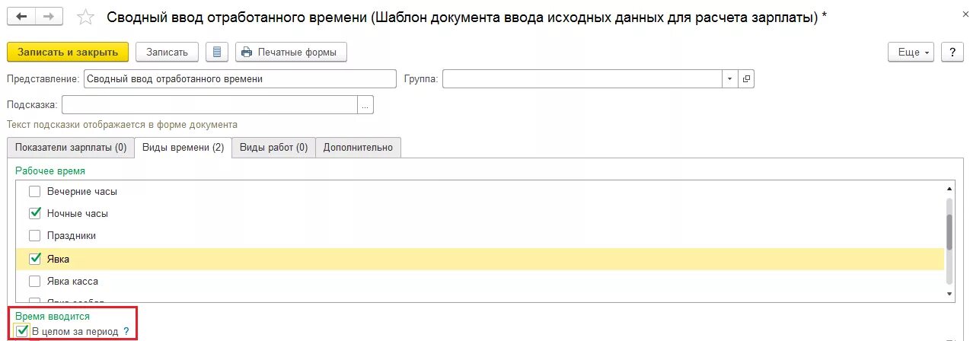The width and height of the screenshot is (970, 341).
Task: Go back using the left arrow
Action: pyautogui.click(x=21, y=16)
